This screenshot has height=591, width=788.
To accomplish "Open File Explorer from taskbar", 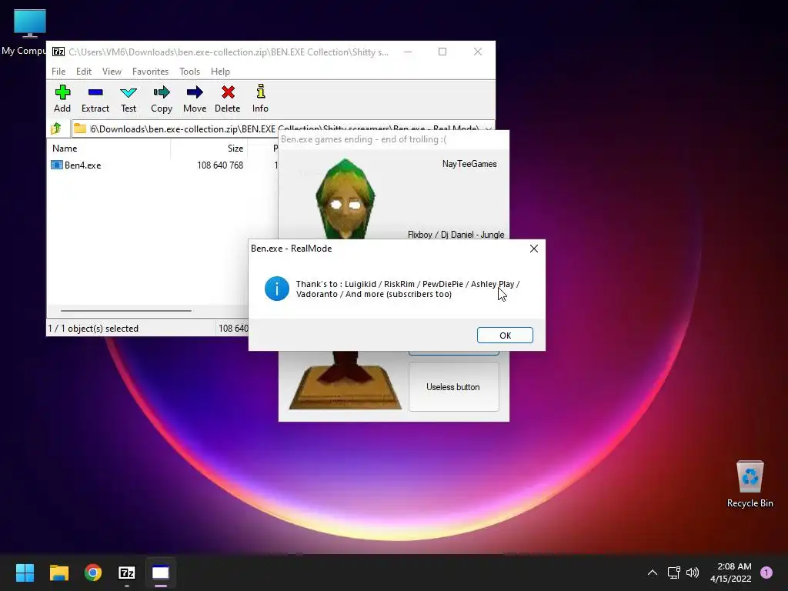I will tap(58, 573).
